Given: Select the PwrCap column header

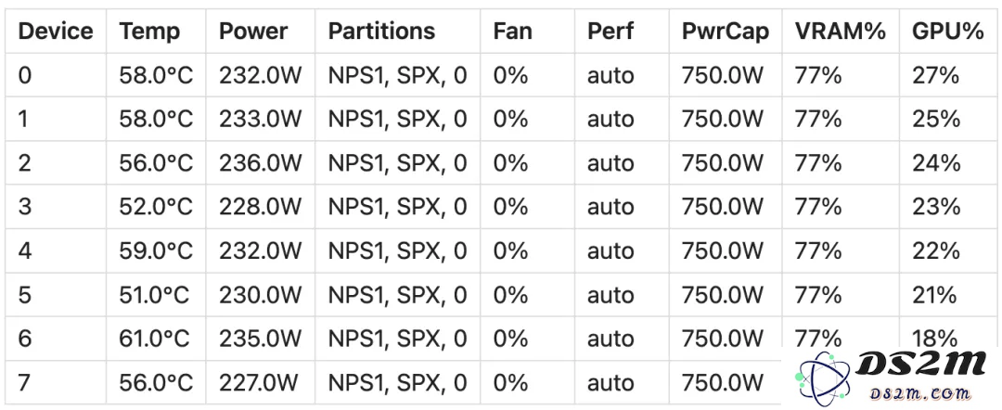Looking at the screenshot, I should click(x=726, y=31).
